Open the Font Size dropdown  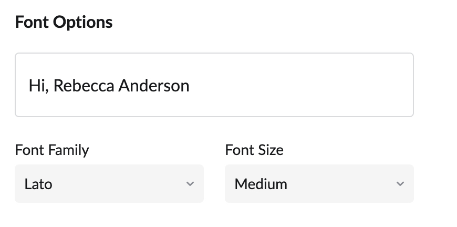click(319, 184)
